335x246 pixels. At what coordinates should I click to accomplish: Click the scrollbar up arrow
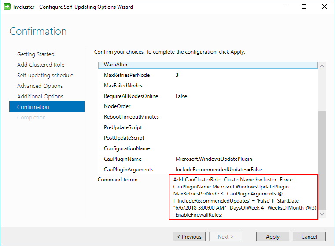point(322,66)
